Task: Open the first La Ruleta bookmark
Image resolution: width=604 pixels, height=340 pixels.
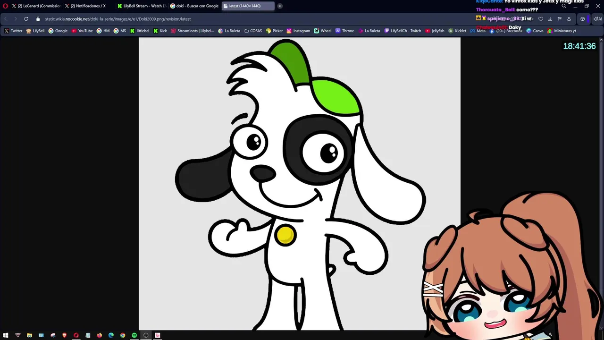Action: 229,31
